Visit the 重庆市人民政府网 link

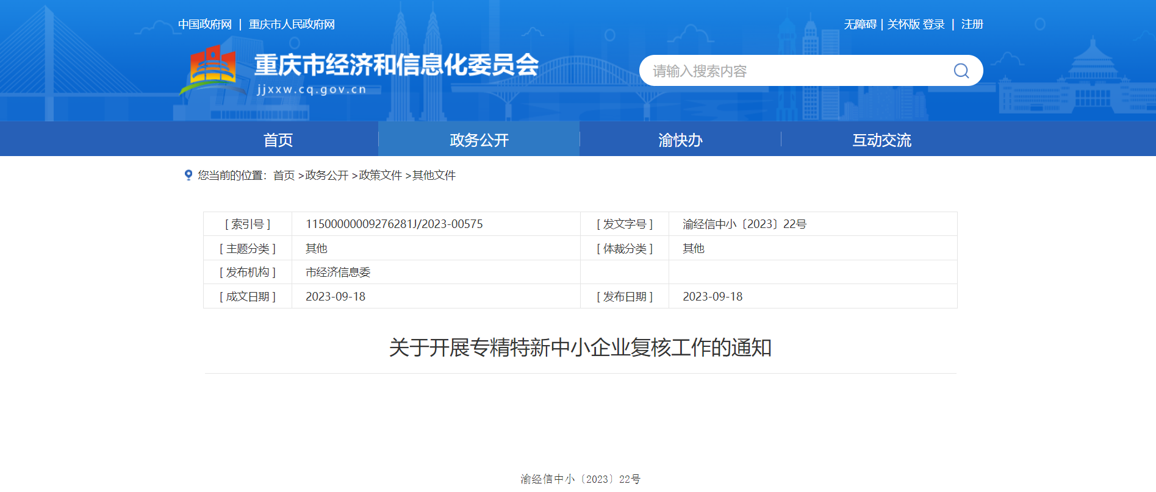(x=292, y=24)
